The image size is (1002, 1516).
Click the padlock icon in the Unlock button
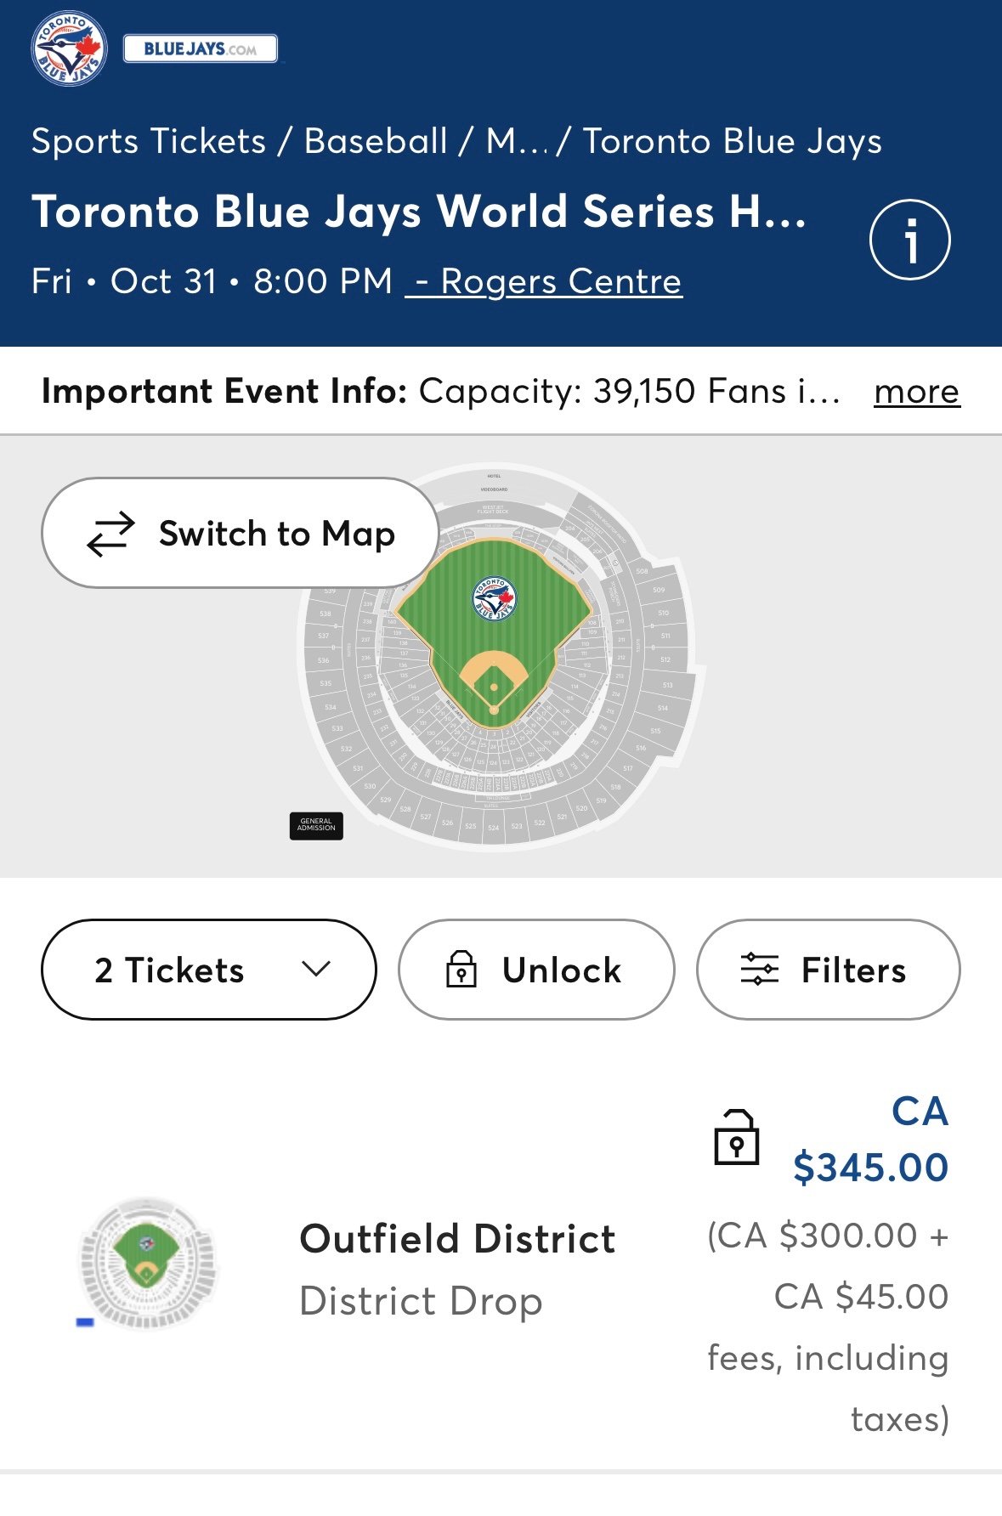(x=461, y=970)
